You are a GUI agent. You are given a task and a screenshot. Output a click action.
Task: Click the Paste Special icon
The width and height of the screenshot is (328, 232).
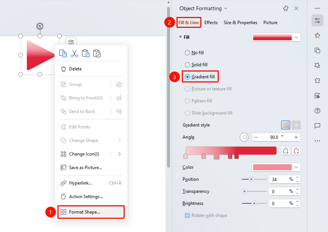[97, 53]
